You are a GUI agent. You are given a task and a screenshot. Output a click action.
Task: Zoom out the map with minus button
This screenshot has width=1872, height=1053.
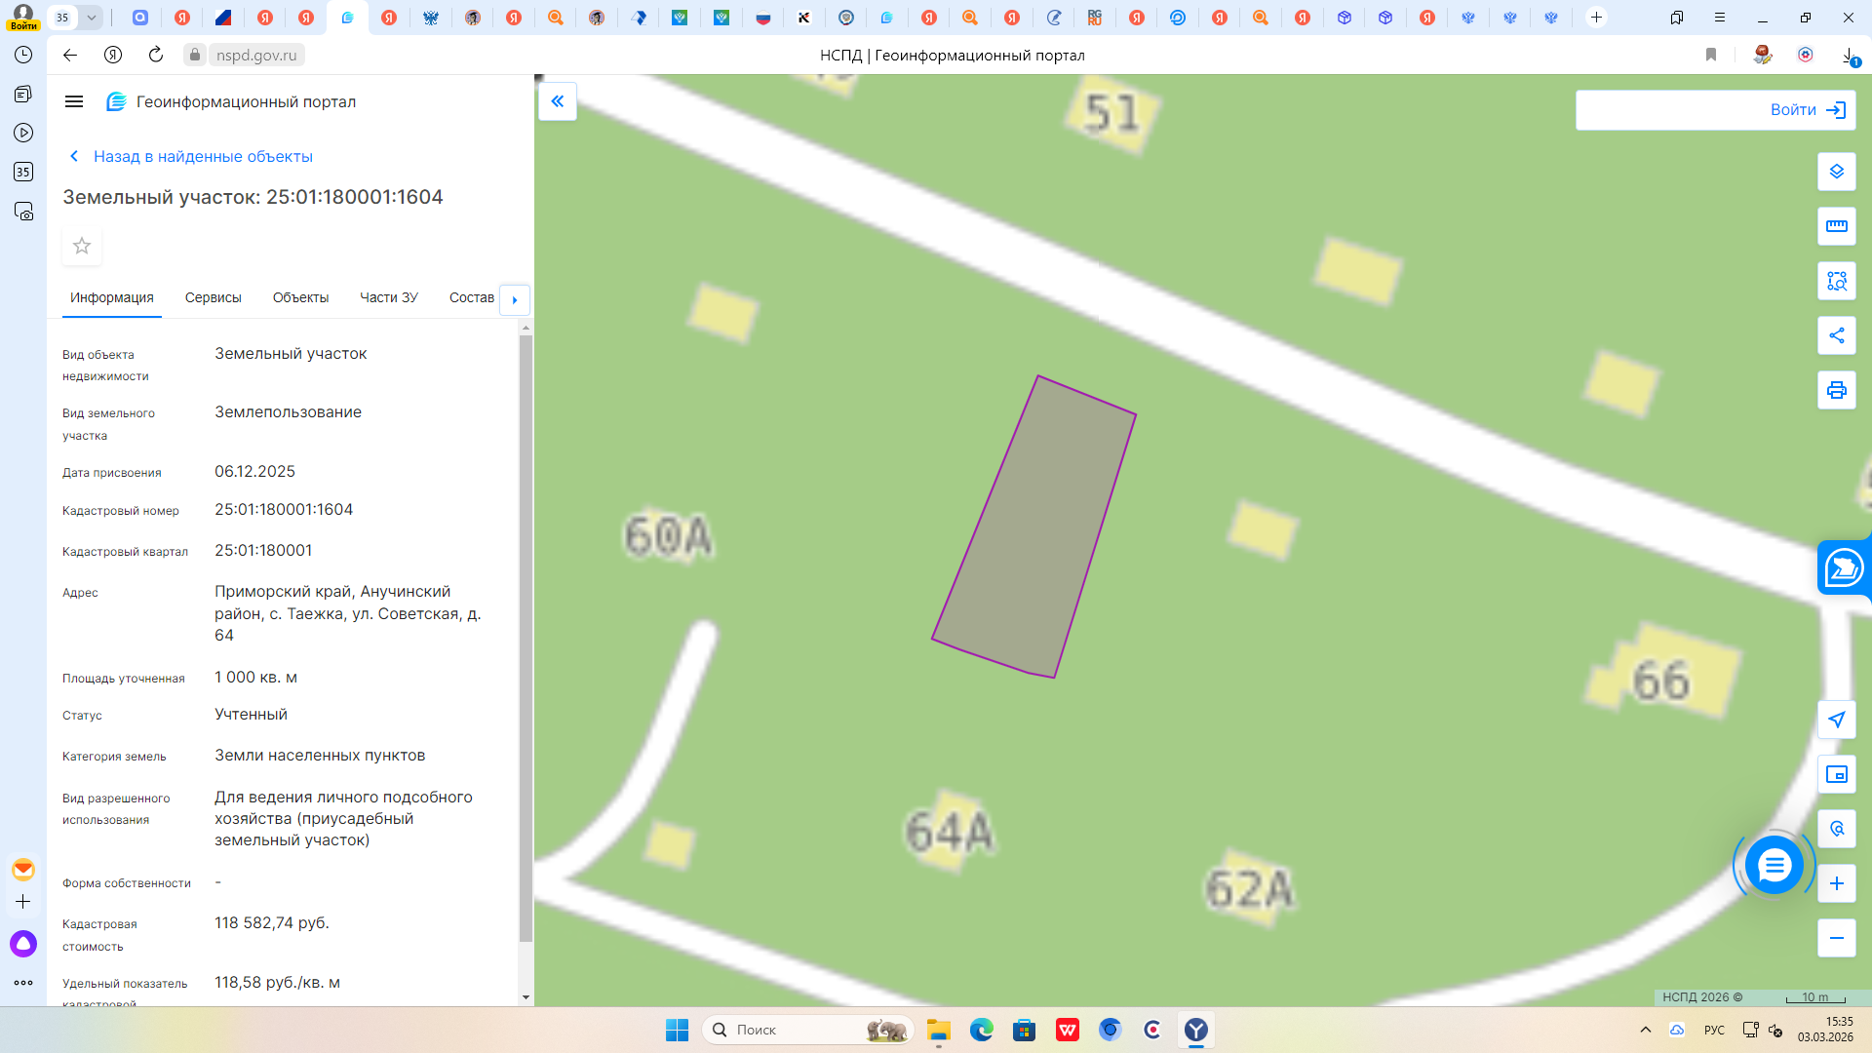1836,938
